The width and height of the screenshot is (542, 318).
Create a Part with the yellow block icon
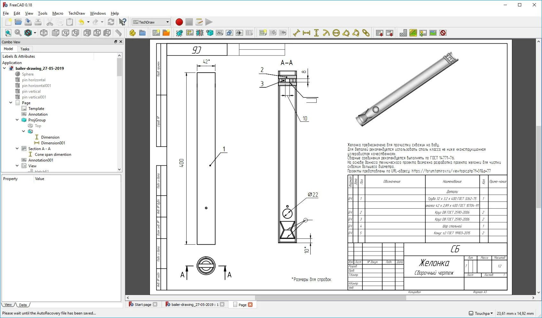[132, 33]
